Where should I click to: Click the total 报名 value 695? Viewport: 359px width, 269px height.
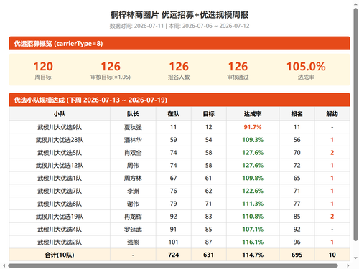(297, 255)
